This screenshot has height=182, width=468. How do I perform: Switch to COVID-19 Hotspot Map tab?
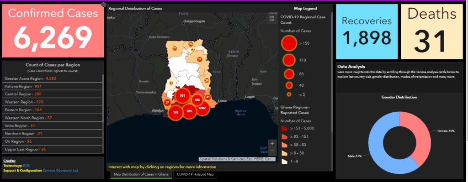pos(195,174)
